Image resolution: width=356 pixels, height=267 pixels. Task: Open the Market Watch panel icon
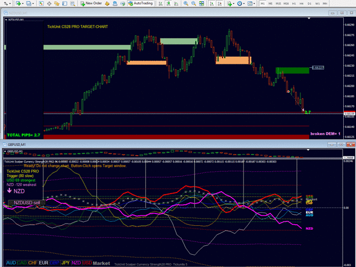pos(41,3)
